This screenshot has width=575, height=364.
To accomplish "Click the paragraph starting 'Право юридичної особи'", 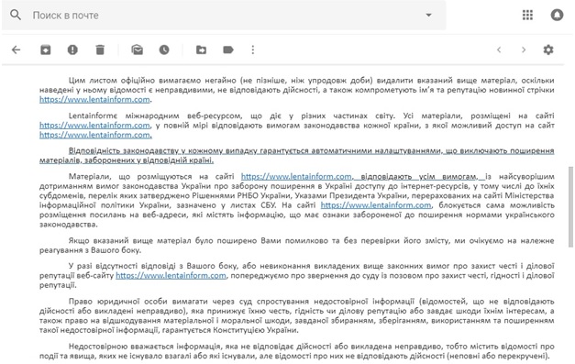I will 296,315.
